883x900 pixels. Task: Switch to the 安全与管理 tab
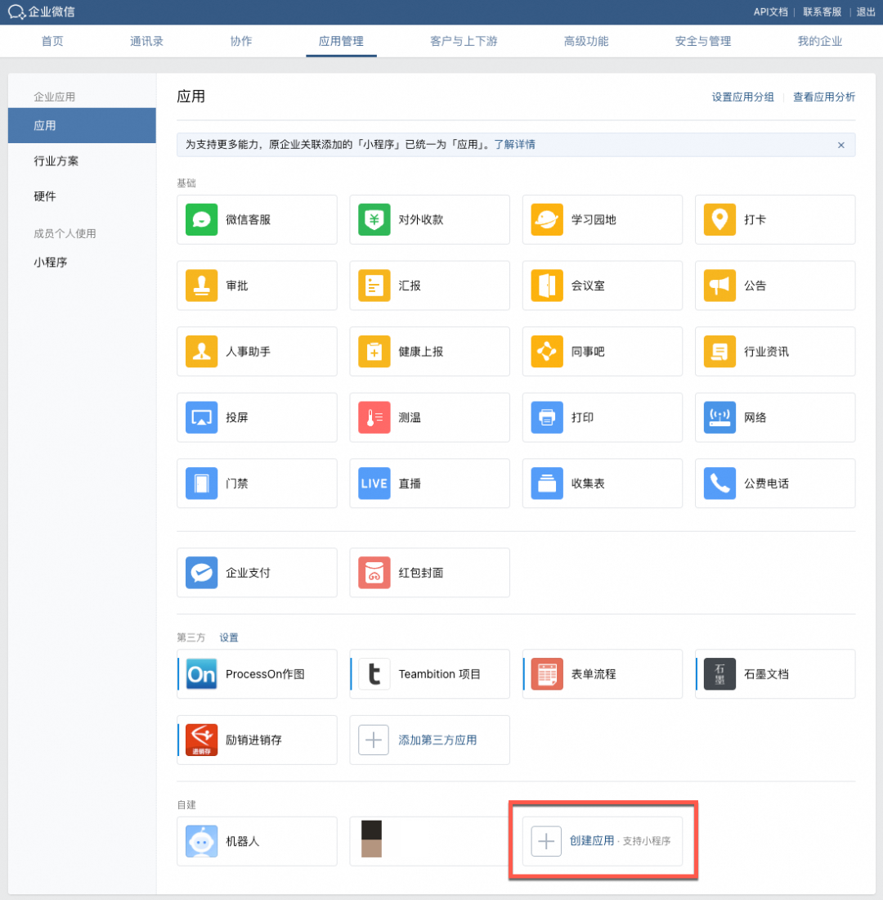click(x=703, y=42)
